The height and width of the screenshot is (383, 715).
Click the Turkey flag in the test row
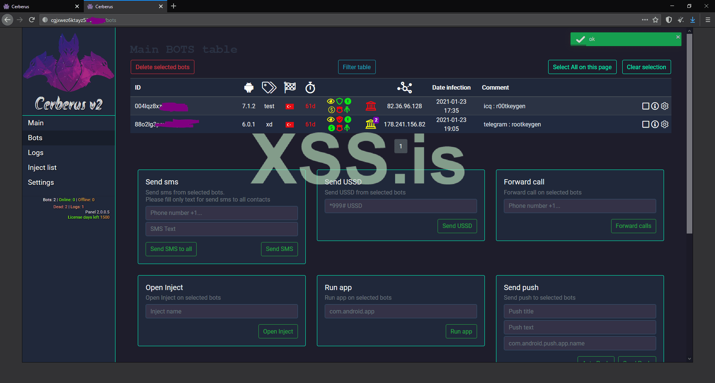290,106
